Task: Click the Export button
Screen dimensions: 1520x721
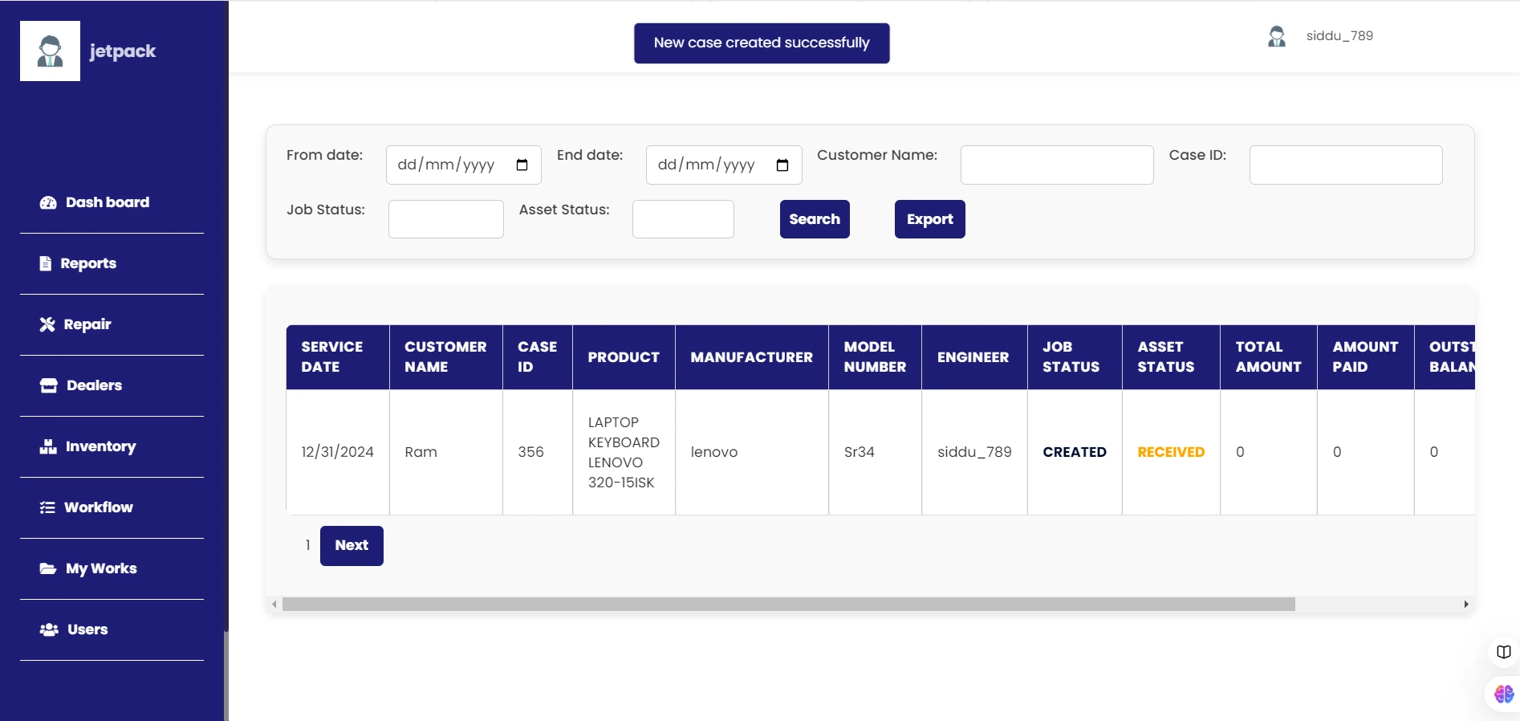Action: (930, 219)
